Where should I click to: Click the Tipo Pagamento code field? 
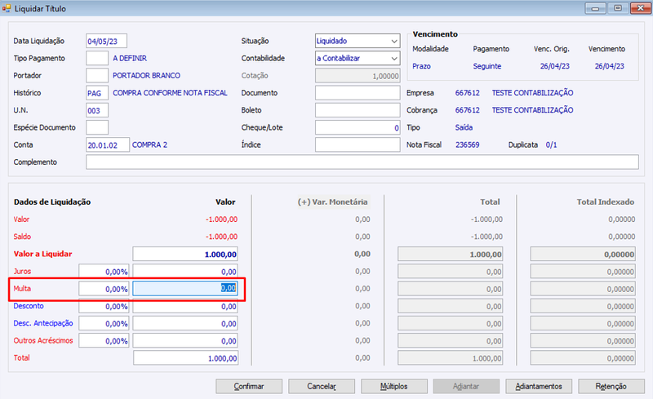coord(97,58)
